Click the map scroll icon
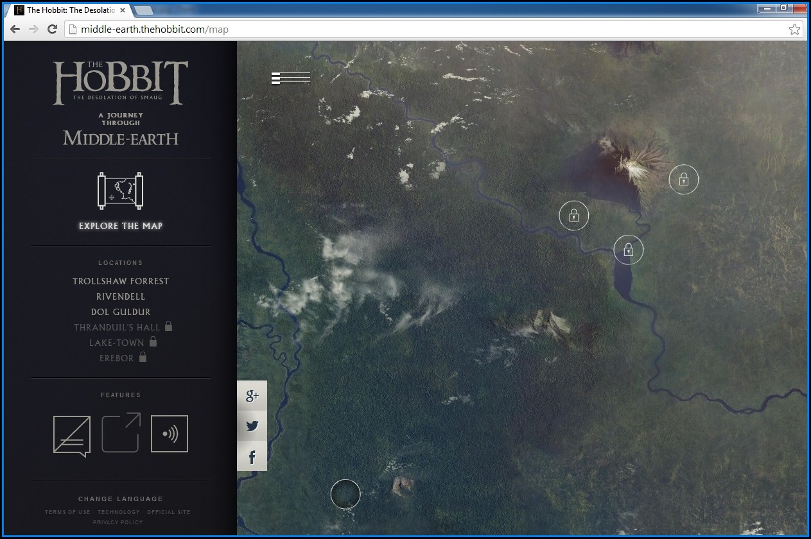Viewport: 811px width, 539px height. [x=120, y=191]
